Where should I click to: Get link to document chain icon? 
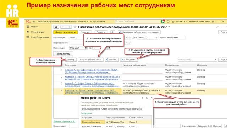click(x=217, y=27)
